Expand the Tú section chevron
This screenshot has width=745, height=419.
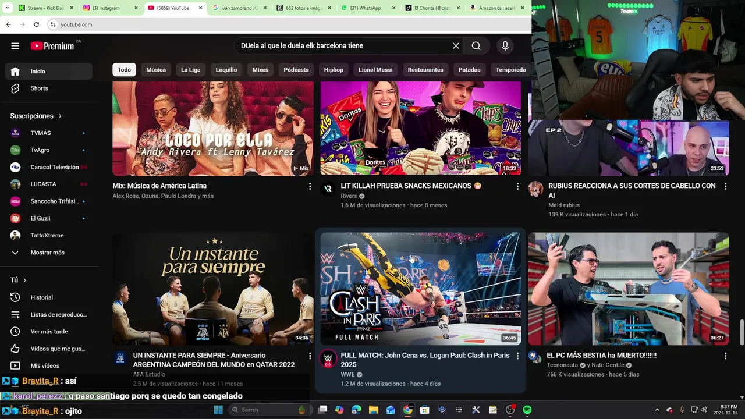coord(24,280)
